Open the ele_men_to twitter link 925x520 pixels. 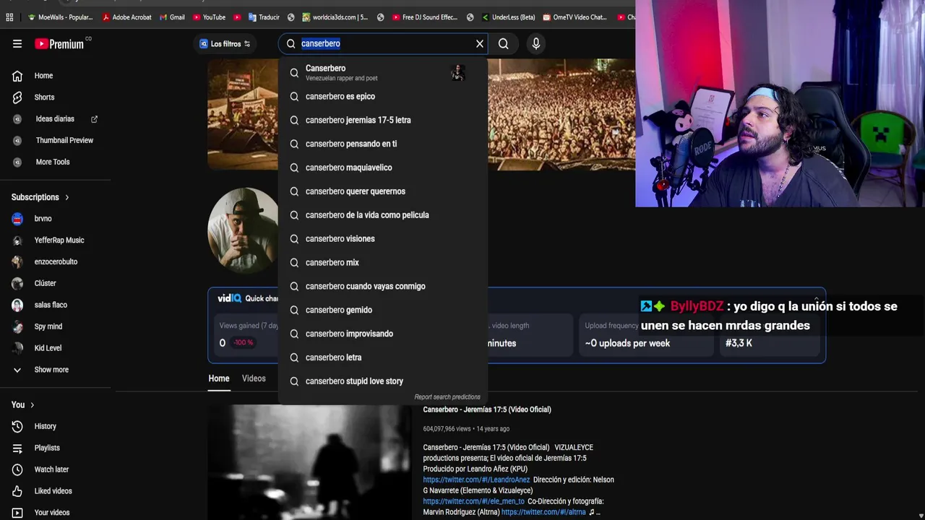(x=473, y=501)
